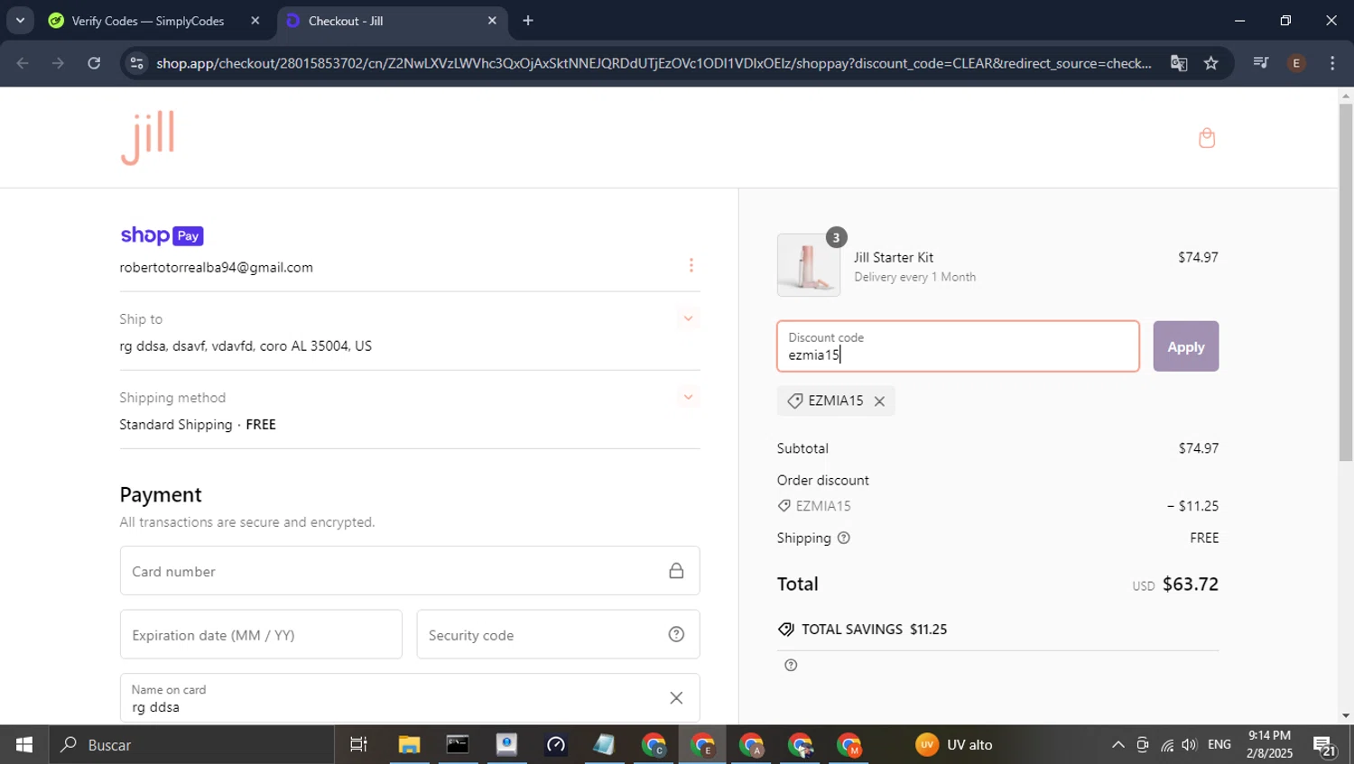Viewport: 1354px width, 764px height.
Task: Open the tab search dropdown arrow
Action: [x=20, y=20]
